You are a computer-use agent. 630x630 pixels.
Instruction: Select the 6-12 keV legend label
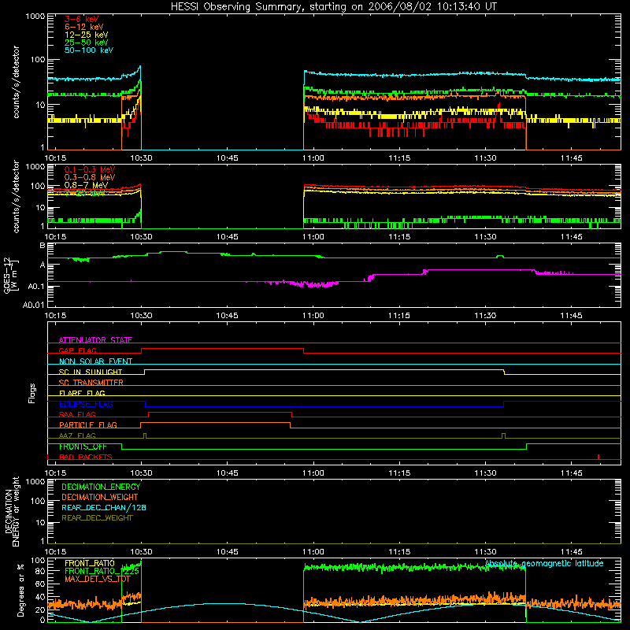pos(84,27)
